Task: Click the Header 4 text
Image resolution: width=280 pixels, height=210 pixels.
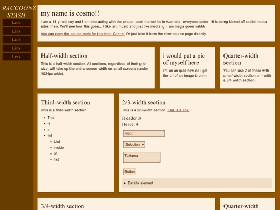Action: [x=130, y=124]
